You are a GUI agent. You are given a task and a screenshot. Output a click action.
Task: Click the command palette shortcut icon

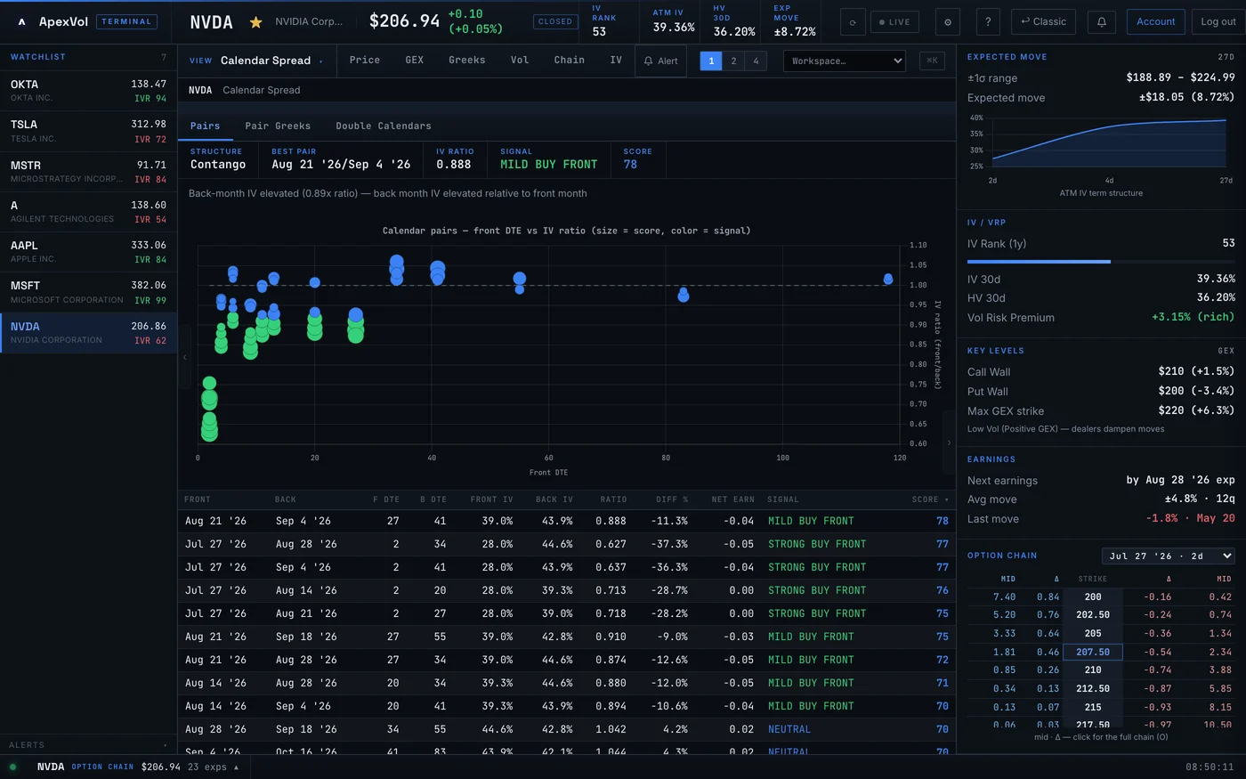932,61
